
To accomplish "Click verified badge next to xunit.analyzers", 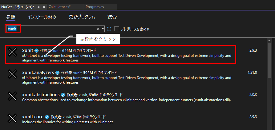I will (x=57, y=73).
